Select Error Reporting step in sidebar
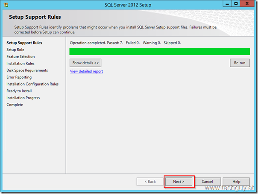The height and width of the screenshot is (194, 258). coord(19,77)
